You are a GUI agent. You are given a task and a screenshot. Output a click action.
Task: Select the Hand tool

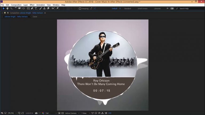(x=7, y=9)
